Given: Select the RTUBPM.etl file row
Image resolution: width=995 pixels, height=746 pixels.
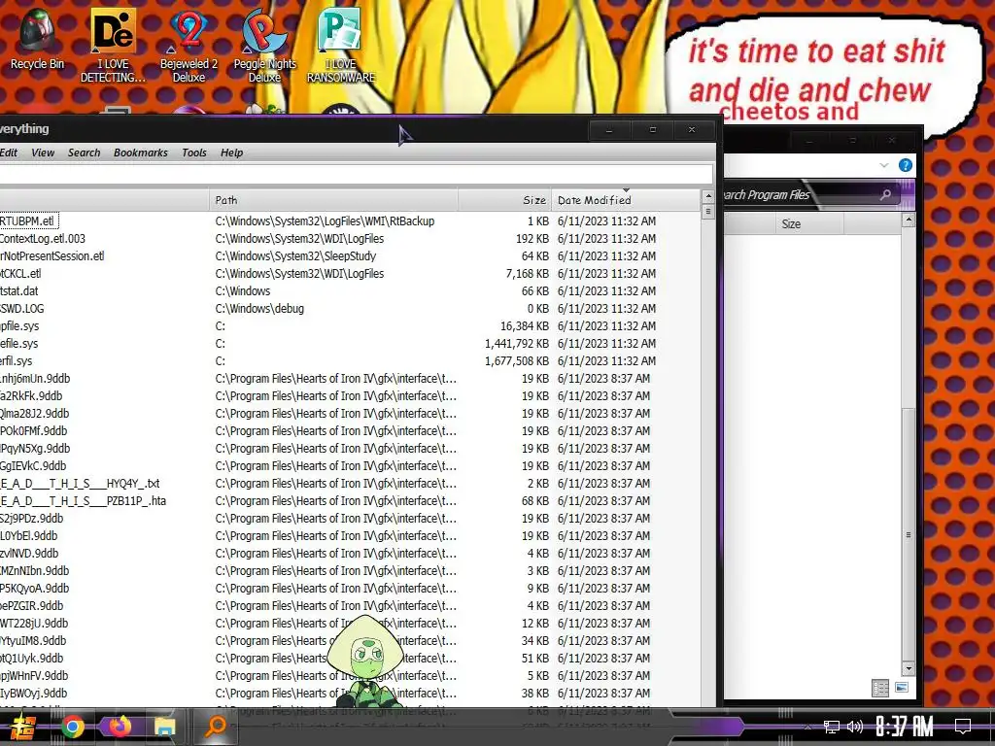Looking at the screenshot, I should tap(350, 220).
